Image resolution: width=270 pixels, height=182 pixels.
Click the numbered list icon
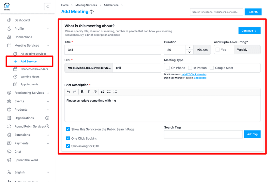tap(115, 92)
